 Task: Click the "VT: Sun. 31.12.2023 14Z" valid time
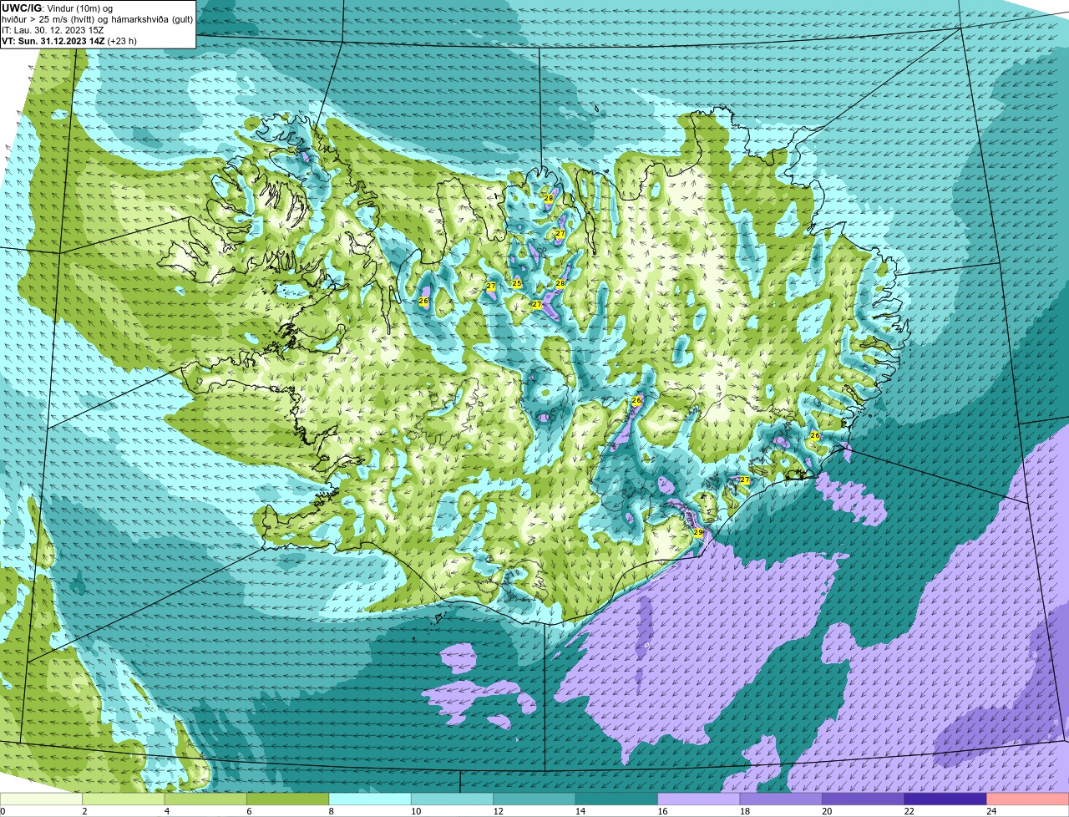53,41
